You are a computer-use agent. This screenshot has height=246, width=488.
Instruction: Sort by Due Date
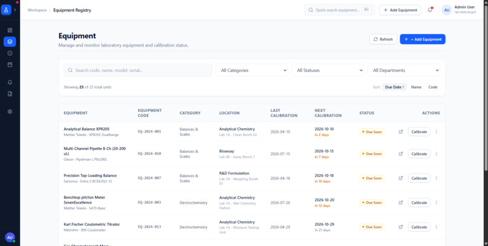click(x=395, y=87)
